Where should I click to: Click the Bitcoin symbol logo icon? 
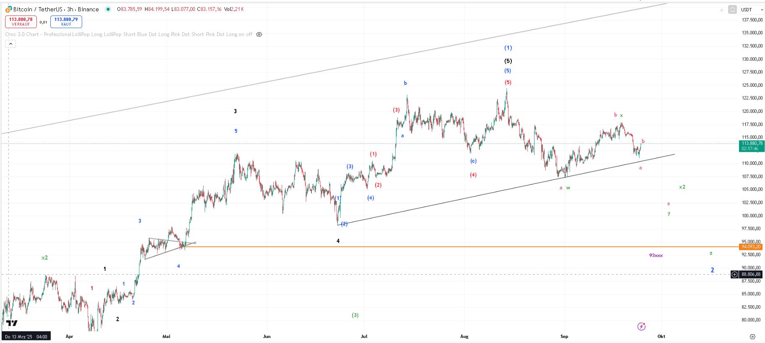pos(8,9)
